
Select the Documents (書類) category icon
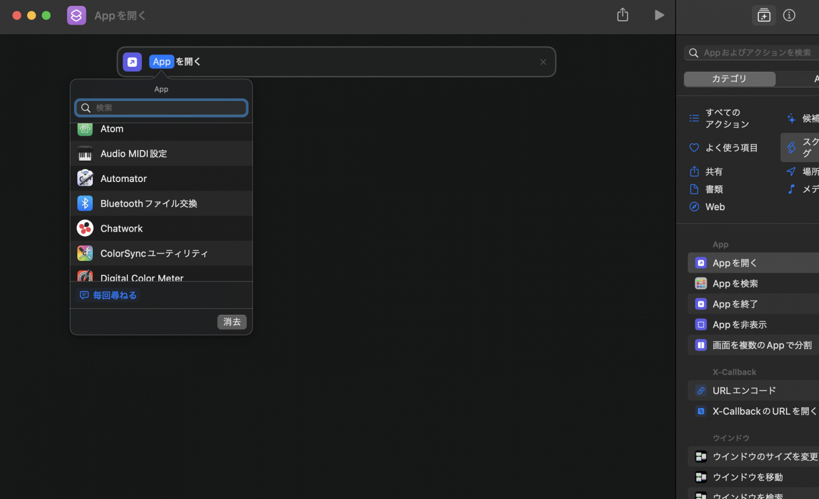(x=694, y=189)
